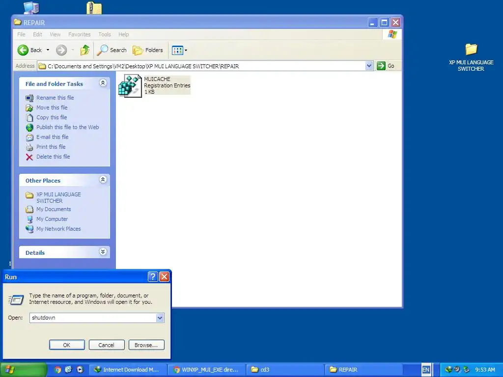Select the My Computer desktop icon
Viewport: 503px width, 377px height.
(x=31, y=8)
